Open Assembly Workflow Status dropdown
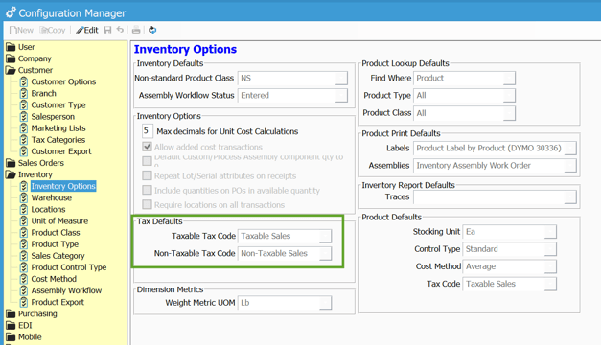Screen dimensions: 601x345 (x=341, y=96)
